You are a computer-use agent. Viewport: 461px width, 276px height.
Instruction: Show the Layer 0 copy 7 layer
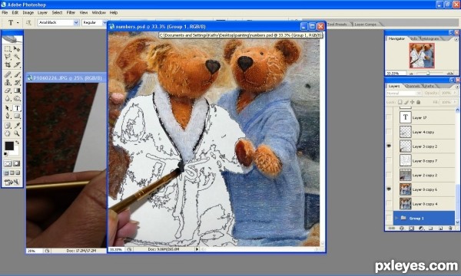pos(389,160)
